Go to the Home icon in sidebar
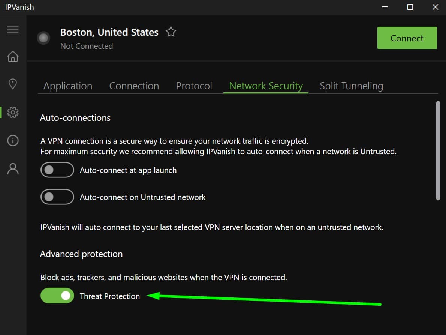Viewport: 446px width, 335px height. click(x=13, y=56)
